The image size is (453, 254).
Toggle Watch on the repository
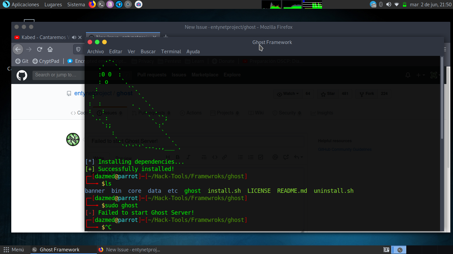(287, 94)
